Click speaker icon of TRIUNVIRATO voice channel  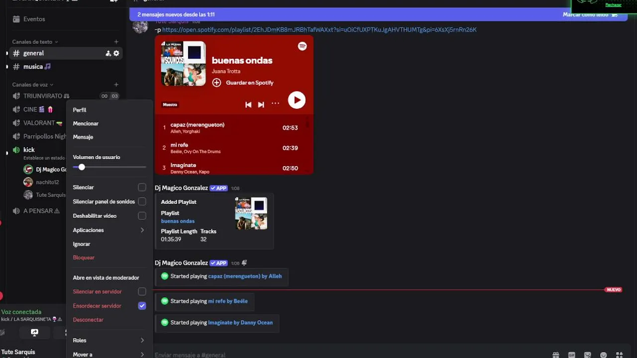pos(16,96)
